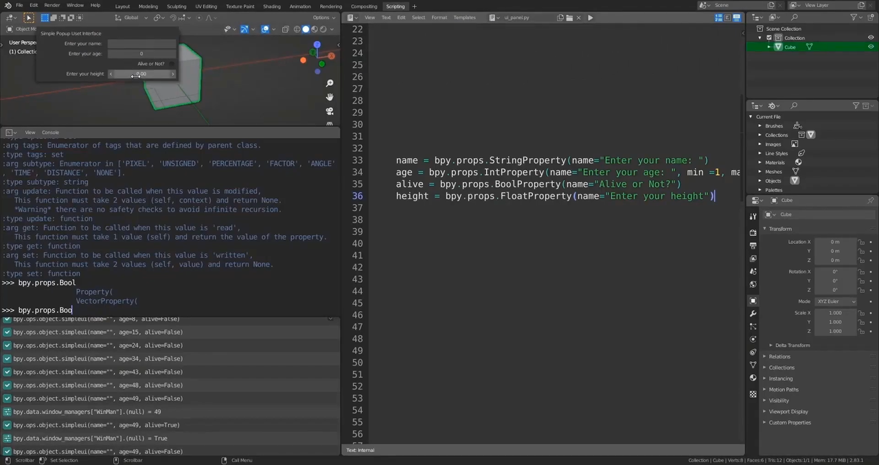Expand the Custom Properties panel
This screenshot has height=465, width=879.
point(789,422)
